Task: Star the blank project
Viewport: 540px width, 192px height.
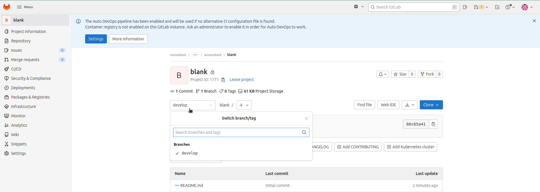Action: point(400,74)
